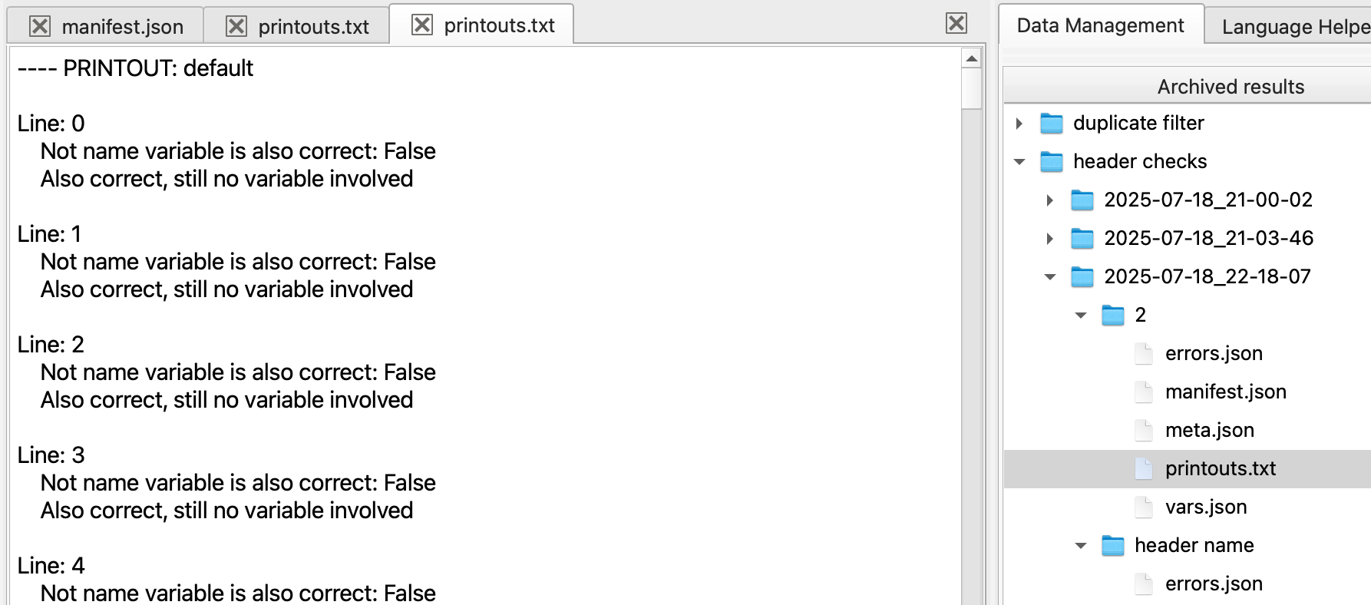
Task: Expand the duplicate filter folder
Action: coord(1019,123)
